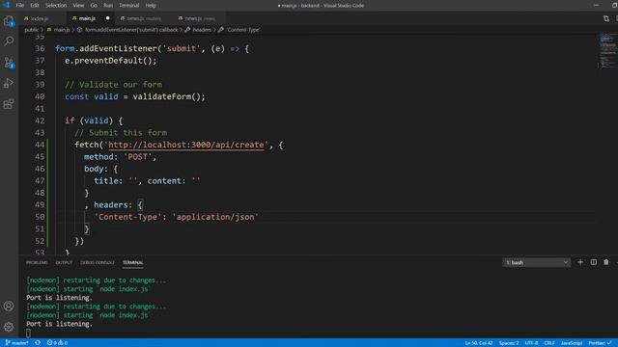Open the Manage gear icon
This screenshot has width=618, height=347.
(9, 327)
